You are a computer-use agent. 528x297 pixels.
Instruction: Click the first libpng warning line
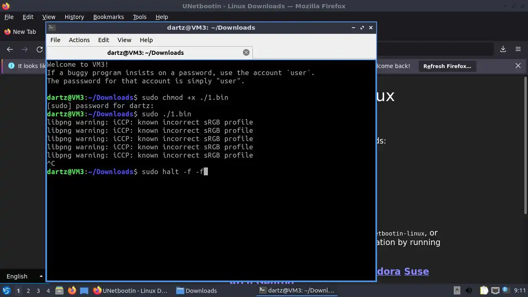(x=150, y=122)
